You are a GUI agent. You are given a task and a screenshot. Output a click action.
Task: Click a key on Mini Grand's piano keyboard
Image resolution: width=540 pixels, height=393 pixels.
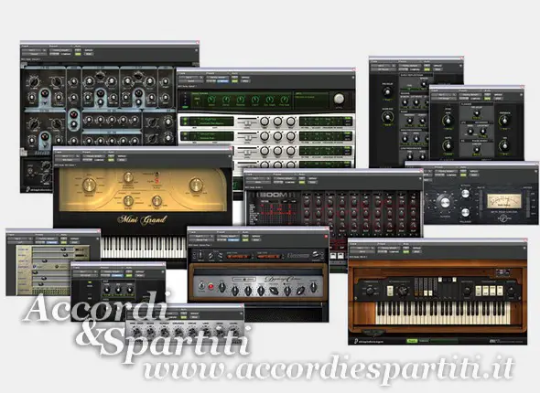144,247
